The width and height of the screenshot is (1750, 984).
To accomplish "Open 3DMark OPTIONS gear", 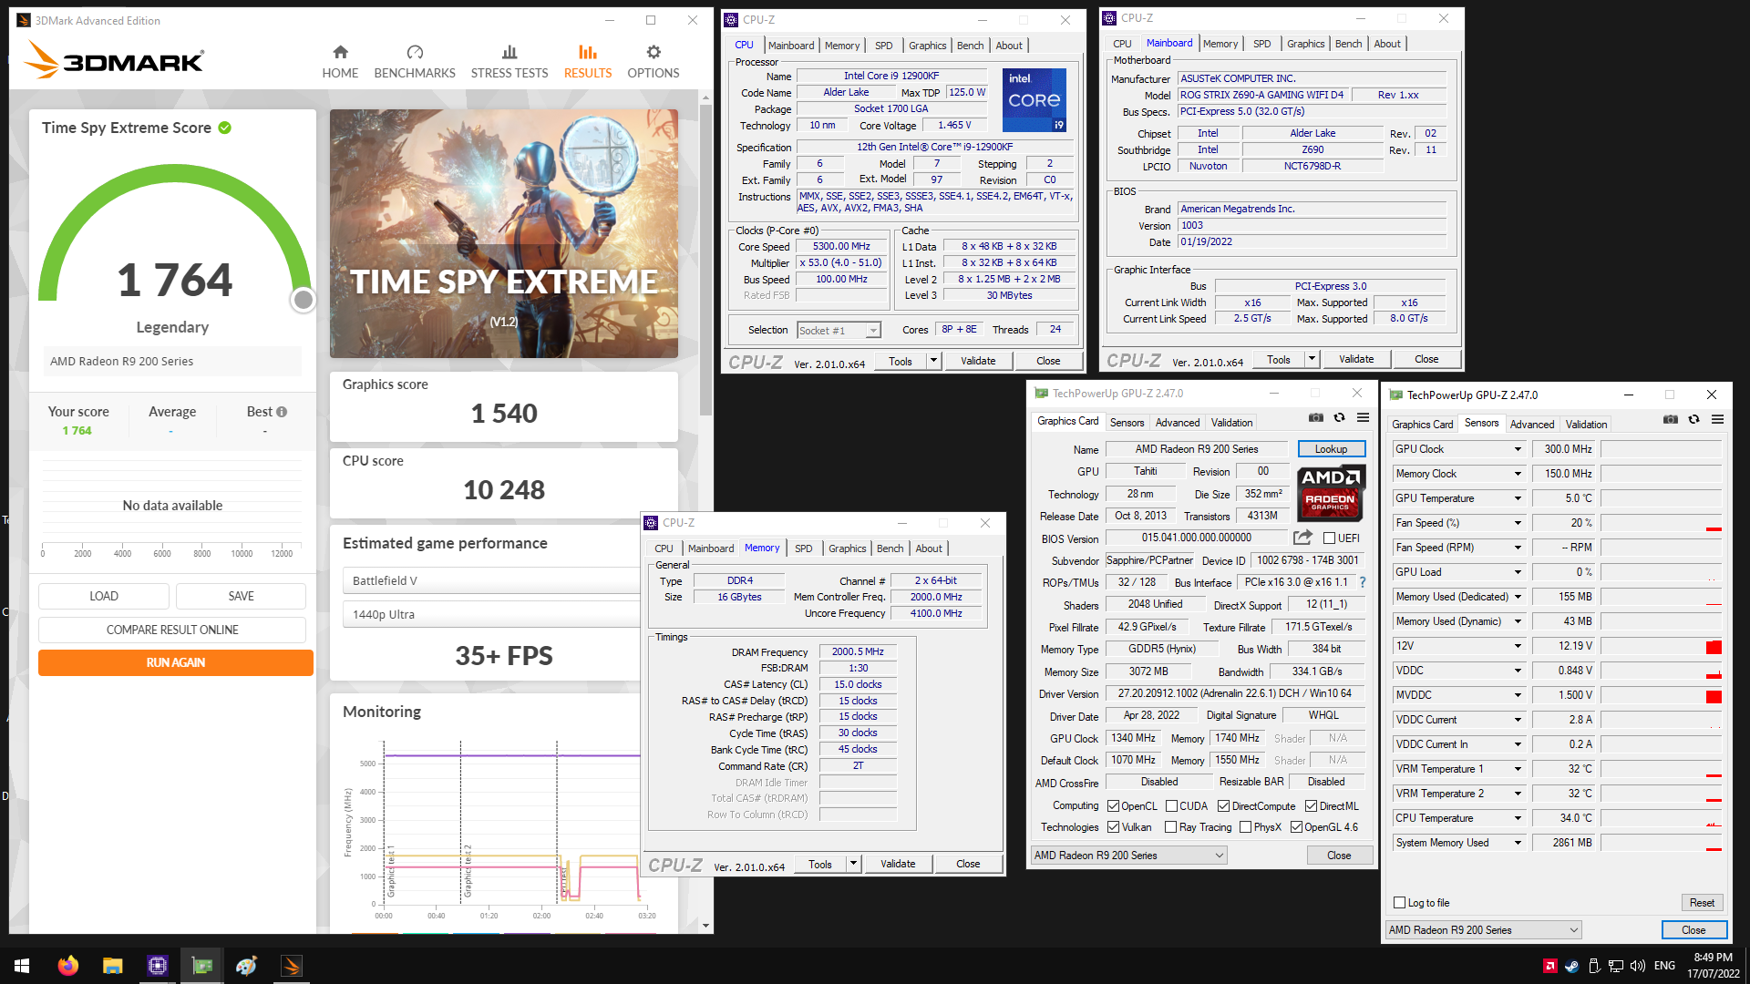I will [x=654, y=62].
